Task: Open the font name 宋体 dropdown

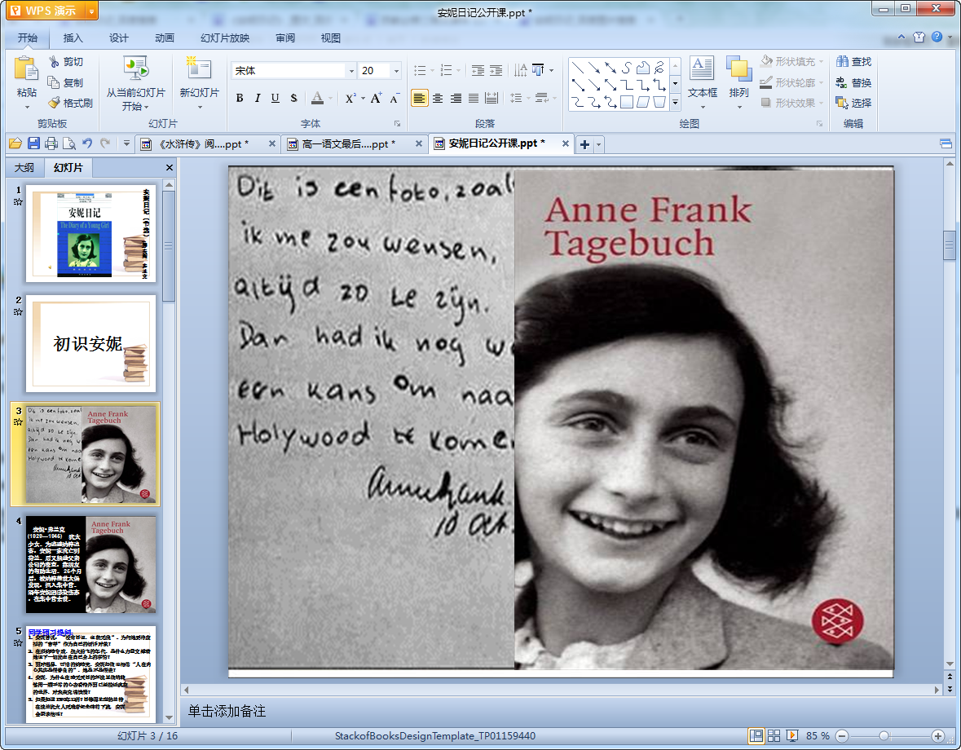Action: (351, 71)
